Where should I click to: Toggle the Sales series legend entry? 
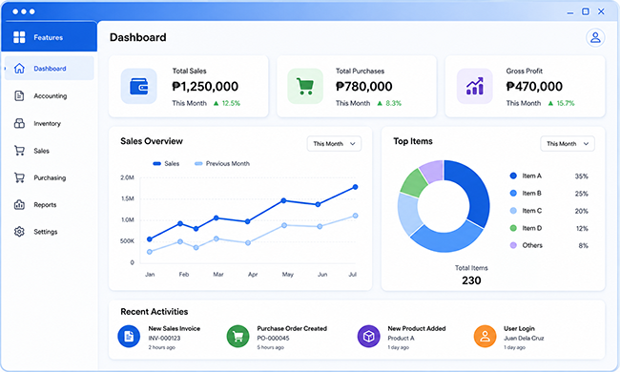166,164
